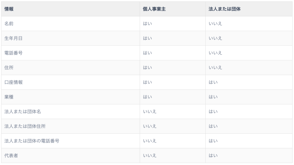Select the 名前 row label

[x=9, y=24]
